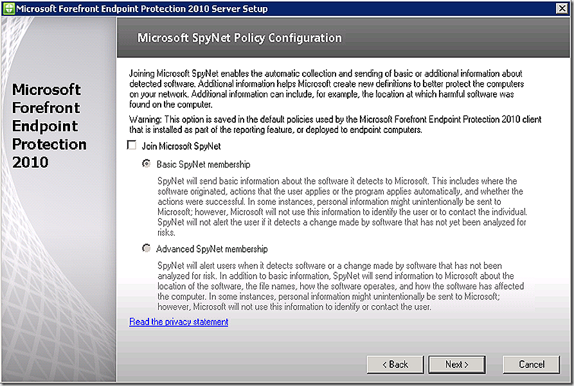Enable the Join Microsoft SpyNet checkbox
Image resolution: width=574 pixels, height=386 pixels.
tap(132, 145)
